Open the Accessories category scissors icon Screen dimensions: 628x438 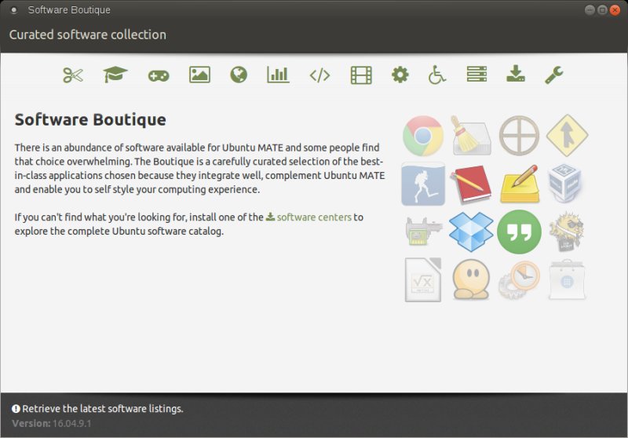tap(73, 75)
